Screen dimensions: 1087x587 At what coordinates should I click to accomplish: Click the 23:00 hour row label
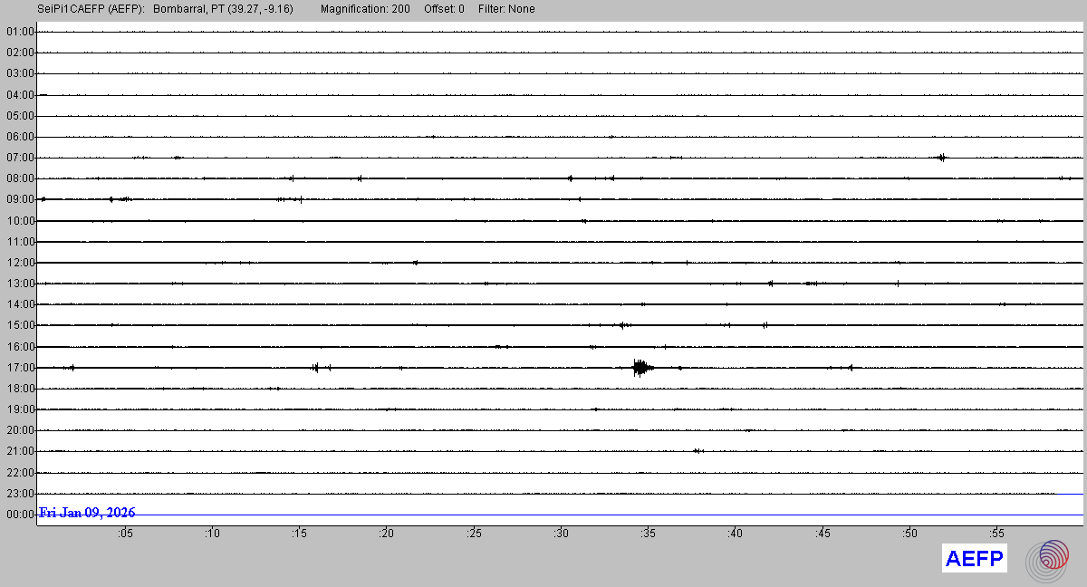point(20,494)
